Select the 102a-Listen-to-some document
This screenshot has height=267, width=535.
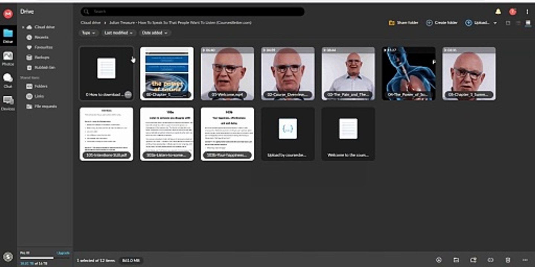pos(167,134)
